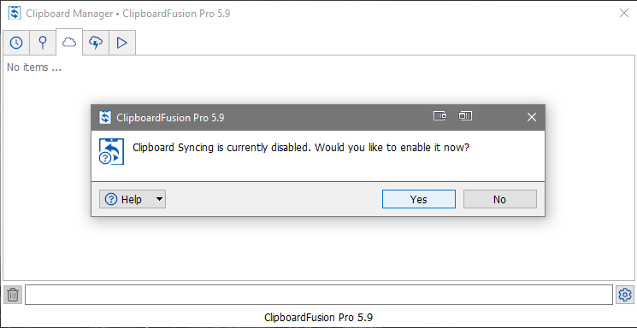Click the search input field at bottom

(x=319, y=295)
